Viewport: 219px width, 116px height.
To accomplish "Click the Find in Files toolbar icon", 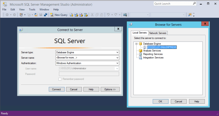I will (x=190, y=15).
